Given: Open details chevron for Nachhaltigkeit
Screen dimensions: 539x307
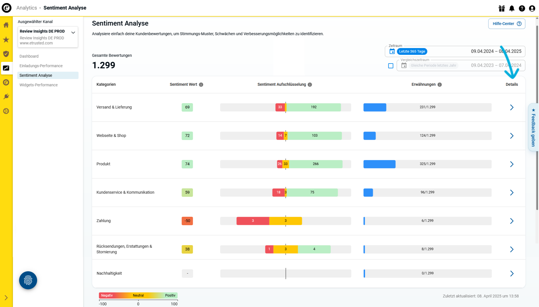Looking at the screenshot, I should coord(512,274).
